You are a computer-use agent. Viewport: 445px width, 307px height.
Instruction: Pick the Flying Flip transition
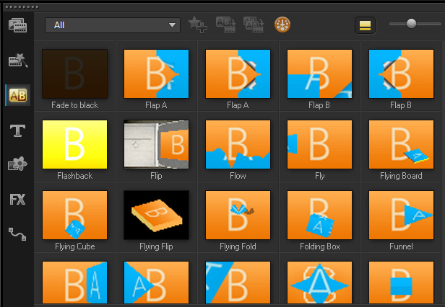click(157, 215)
